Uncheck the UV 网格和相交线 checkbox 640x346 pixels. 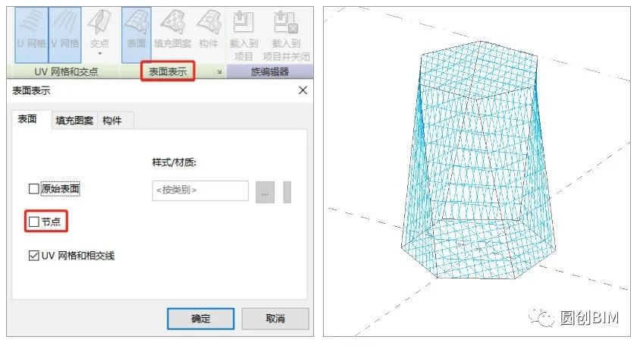coord(34,256)
